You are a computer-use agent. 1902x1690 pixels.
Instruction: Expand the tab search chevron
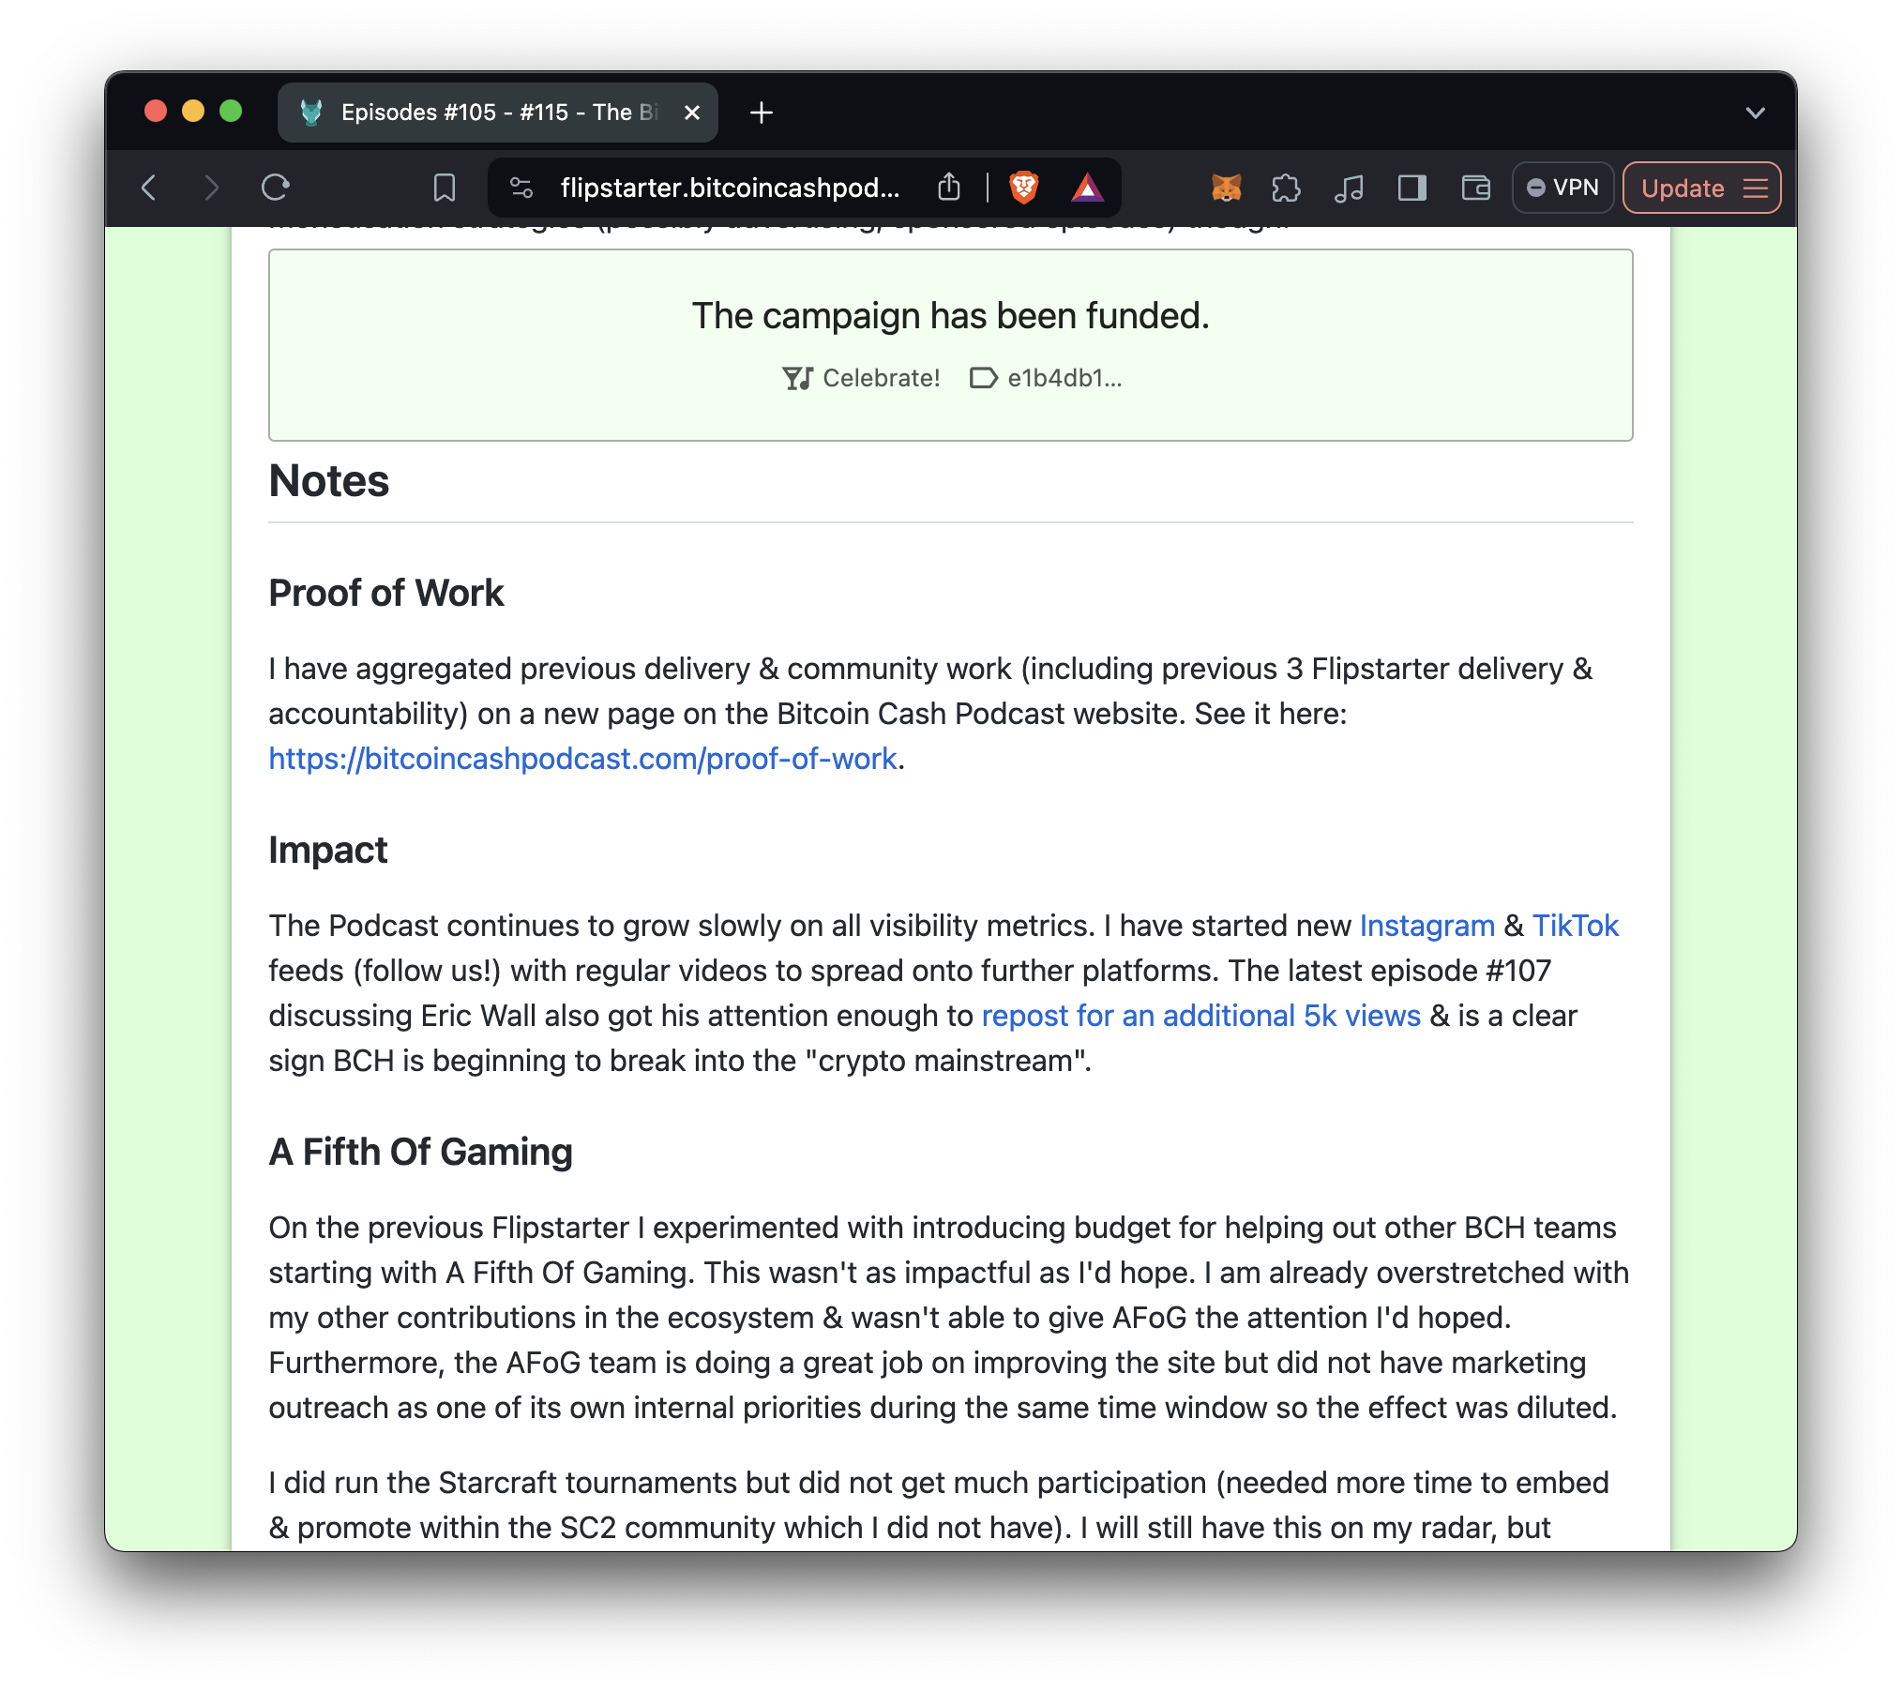tap(1755, 113)
